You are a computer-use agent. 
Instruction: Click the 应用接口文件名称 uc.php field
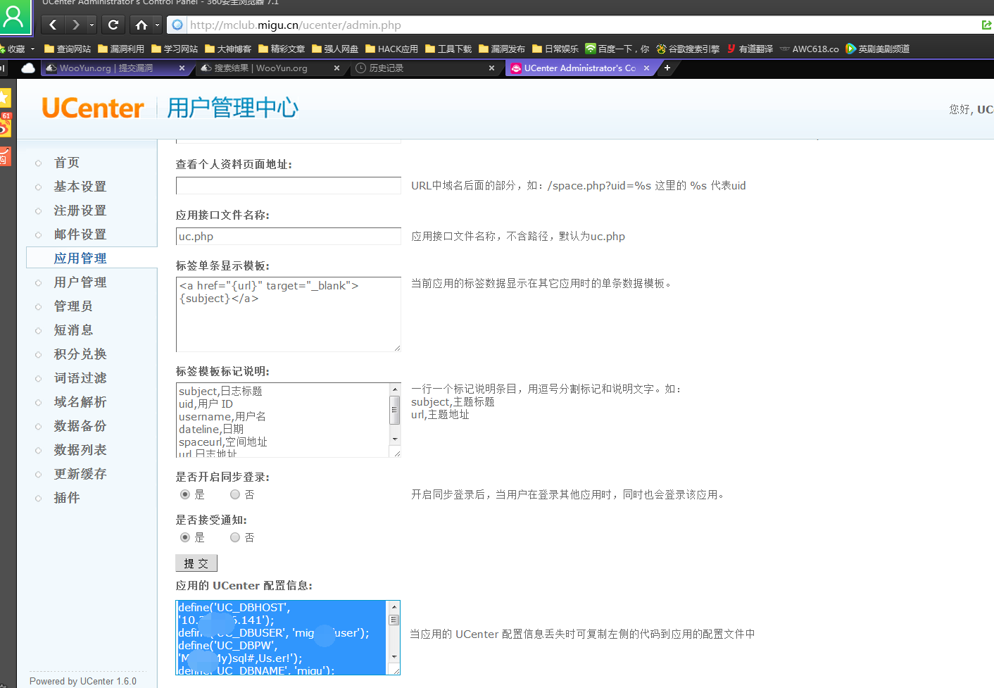(289, 237)
